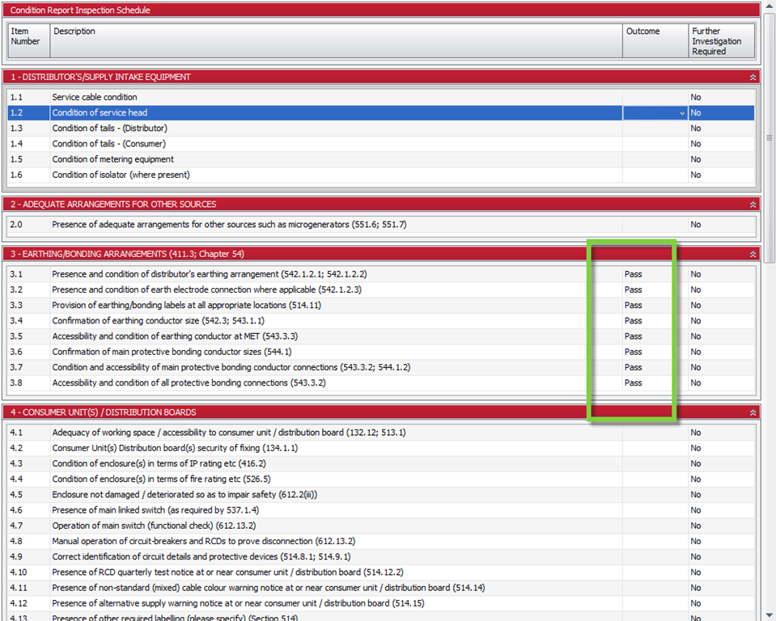This screenshot has height=621, width=776.
Task: Open Outcome dropdown for Condition of service head
Action: [x=682, y=113]
